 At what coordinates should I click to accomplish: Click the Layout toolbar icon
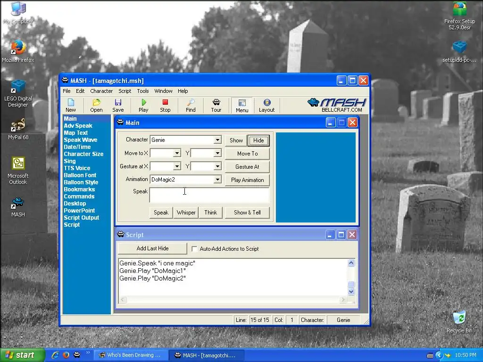point(267,105)
